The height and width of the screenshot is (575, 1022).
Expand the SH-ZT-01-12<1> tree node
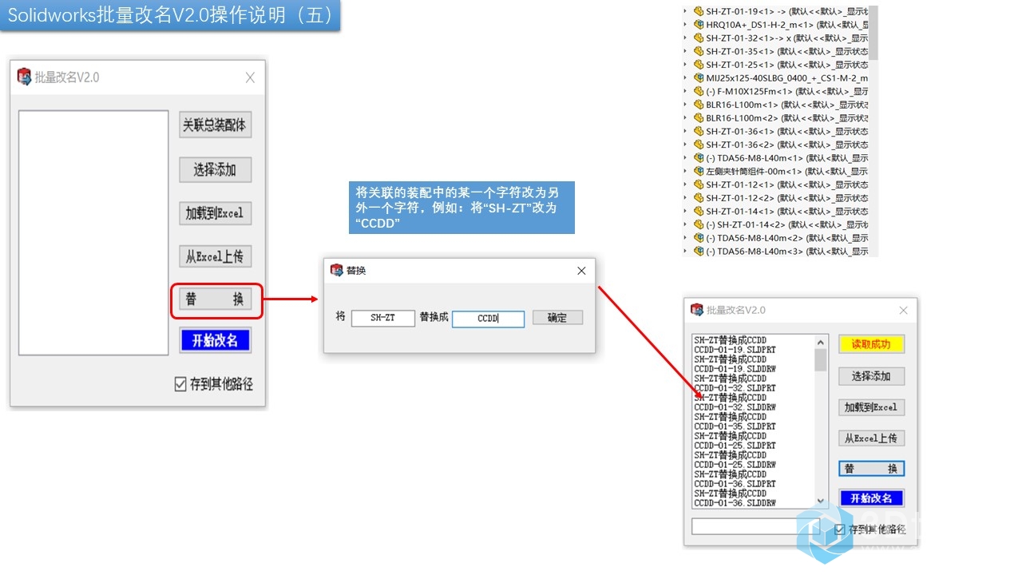coord(686,184)
